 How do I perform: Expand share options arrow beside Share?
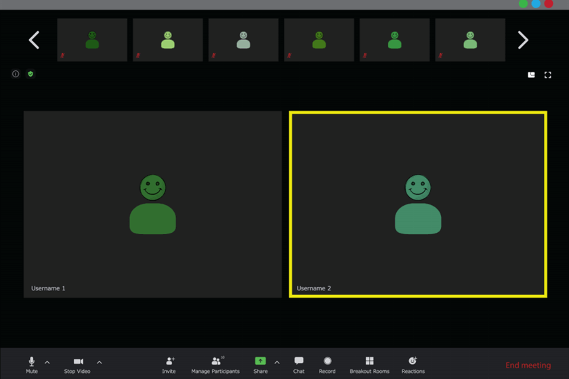[x=277, y=363]
